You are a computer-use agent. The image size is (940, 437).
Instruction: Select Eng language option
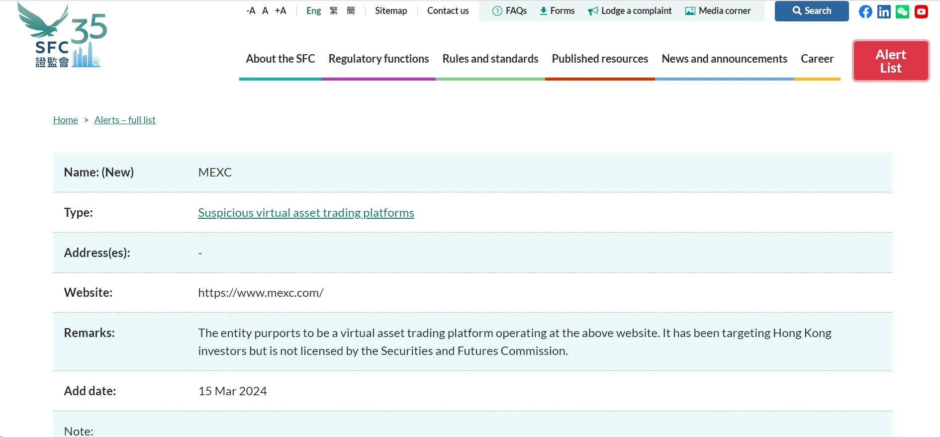click(313, 10)
